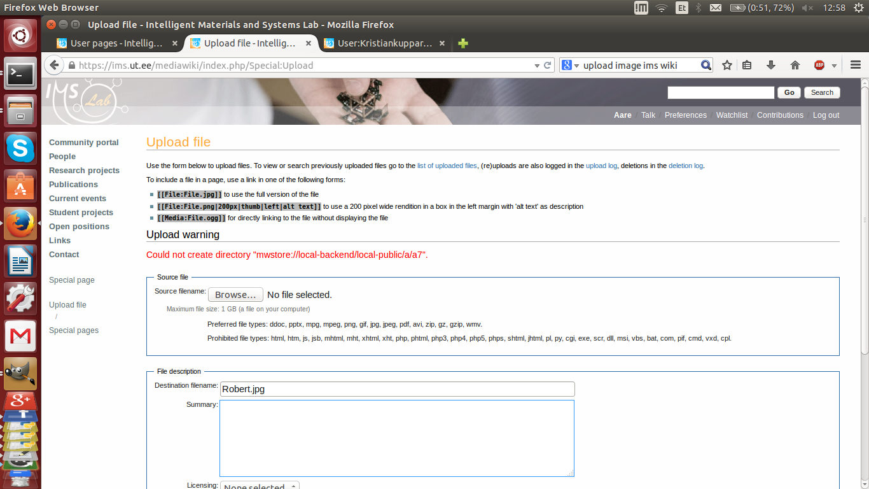The image size is (869, 489).
Task: Click into the Destination filename field
Action: click(x=397, y=389)
